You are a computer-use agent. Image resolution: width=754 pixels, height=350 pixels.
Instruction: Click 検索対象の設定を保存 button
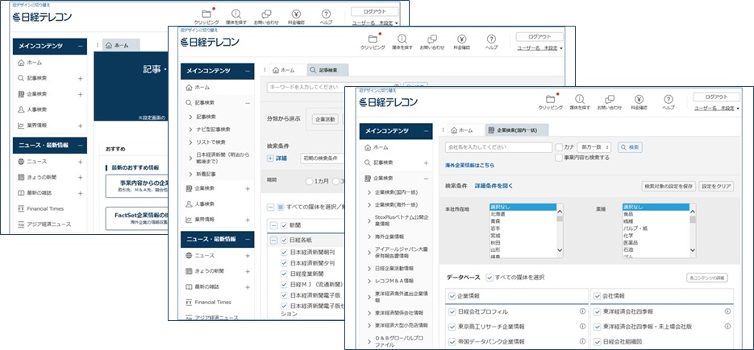669,187
